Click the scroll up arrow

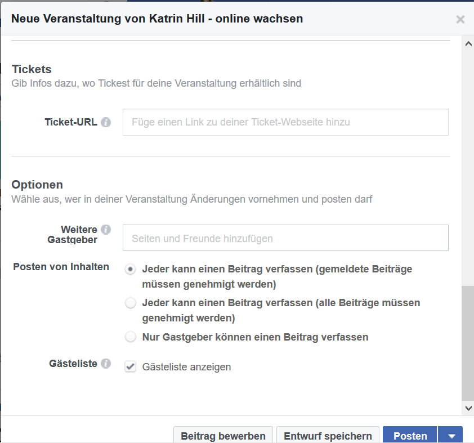click(468, 44)
